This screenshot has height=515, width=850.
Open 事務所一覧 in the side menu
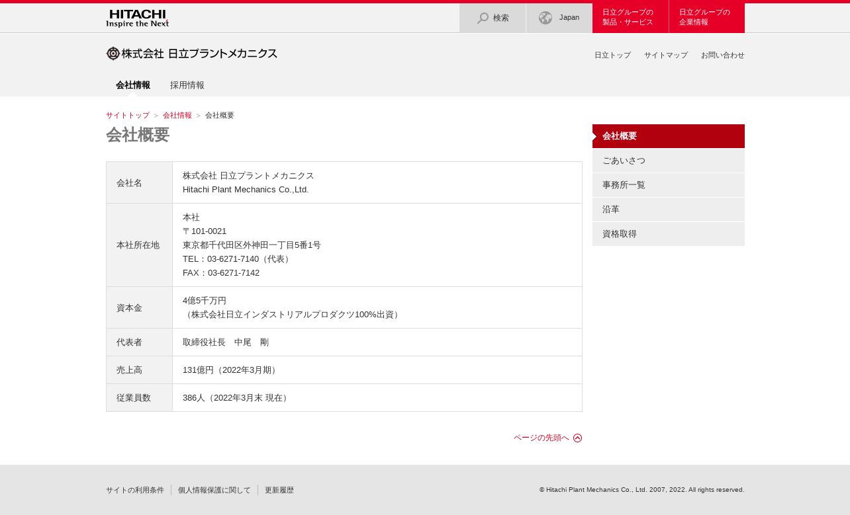669,185
